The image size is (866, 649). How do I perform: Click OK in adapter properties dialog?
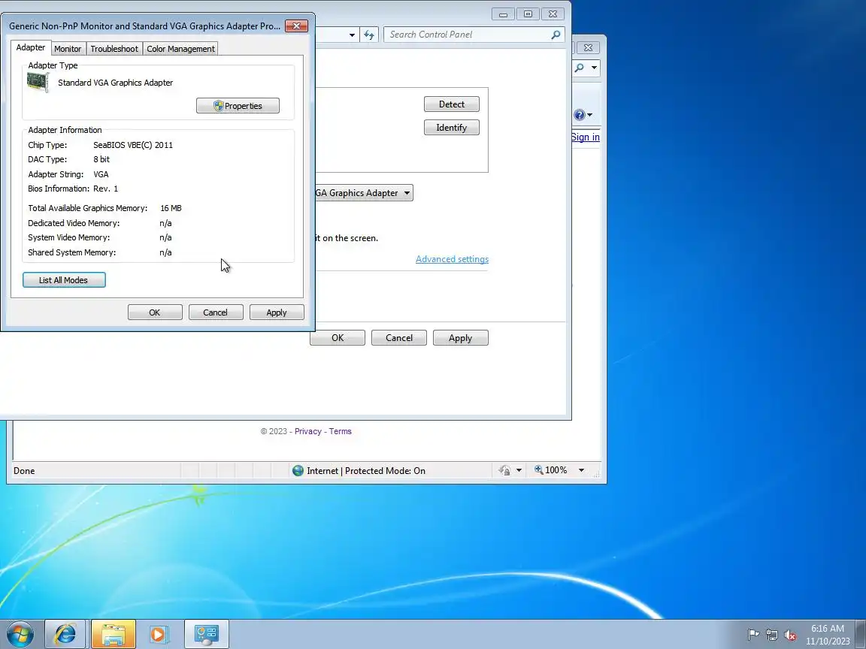155,312
